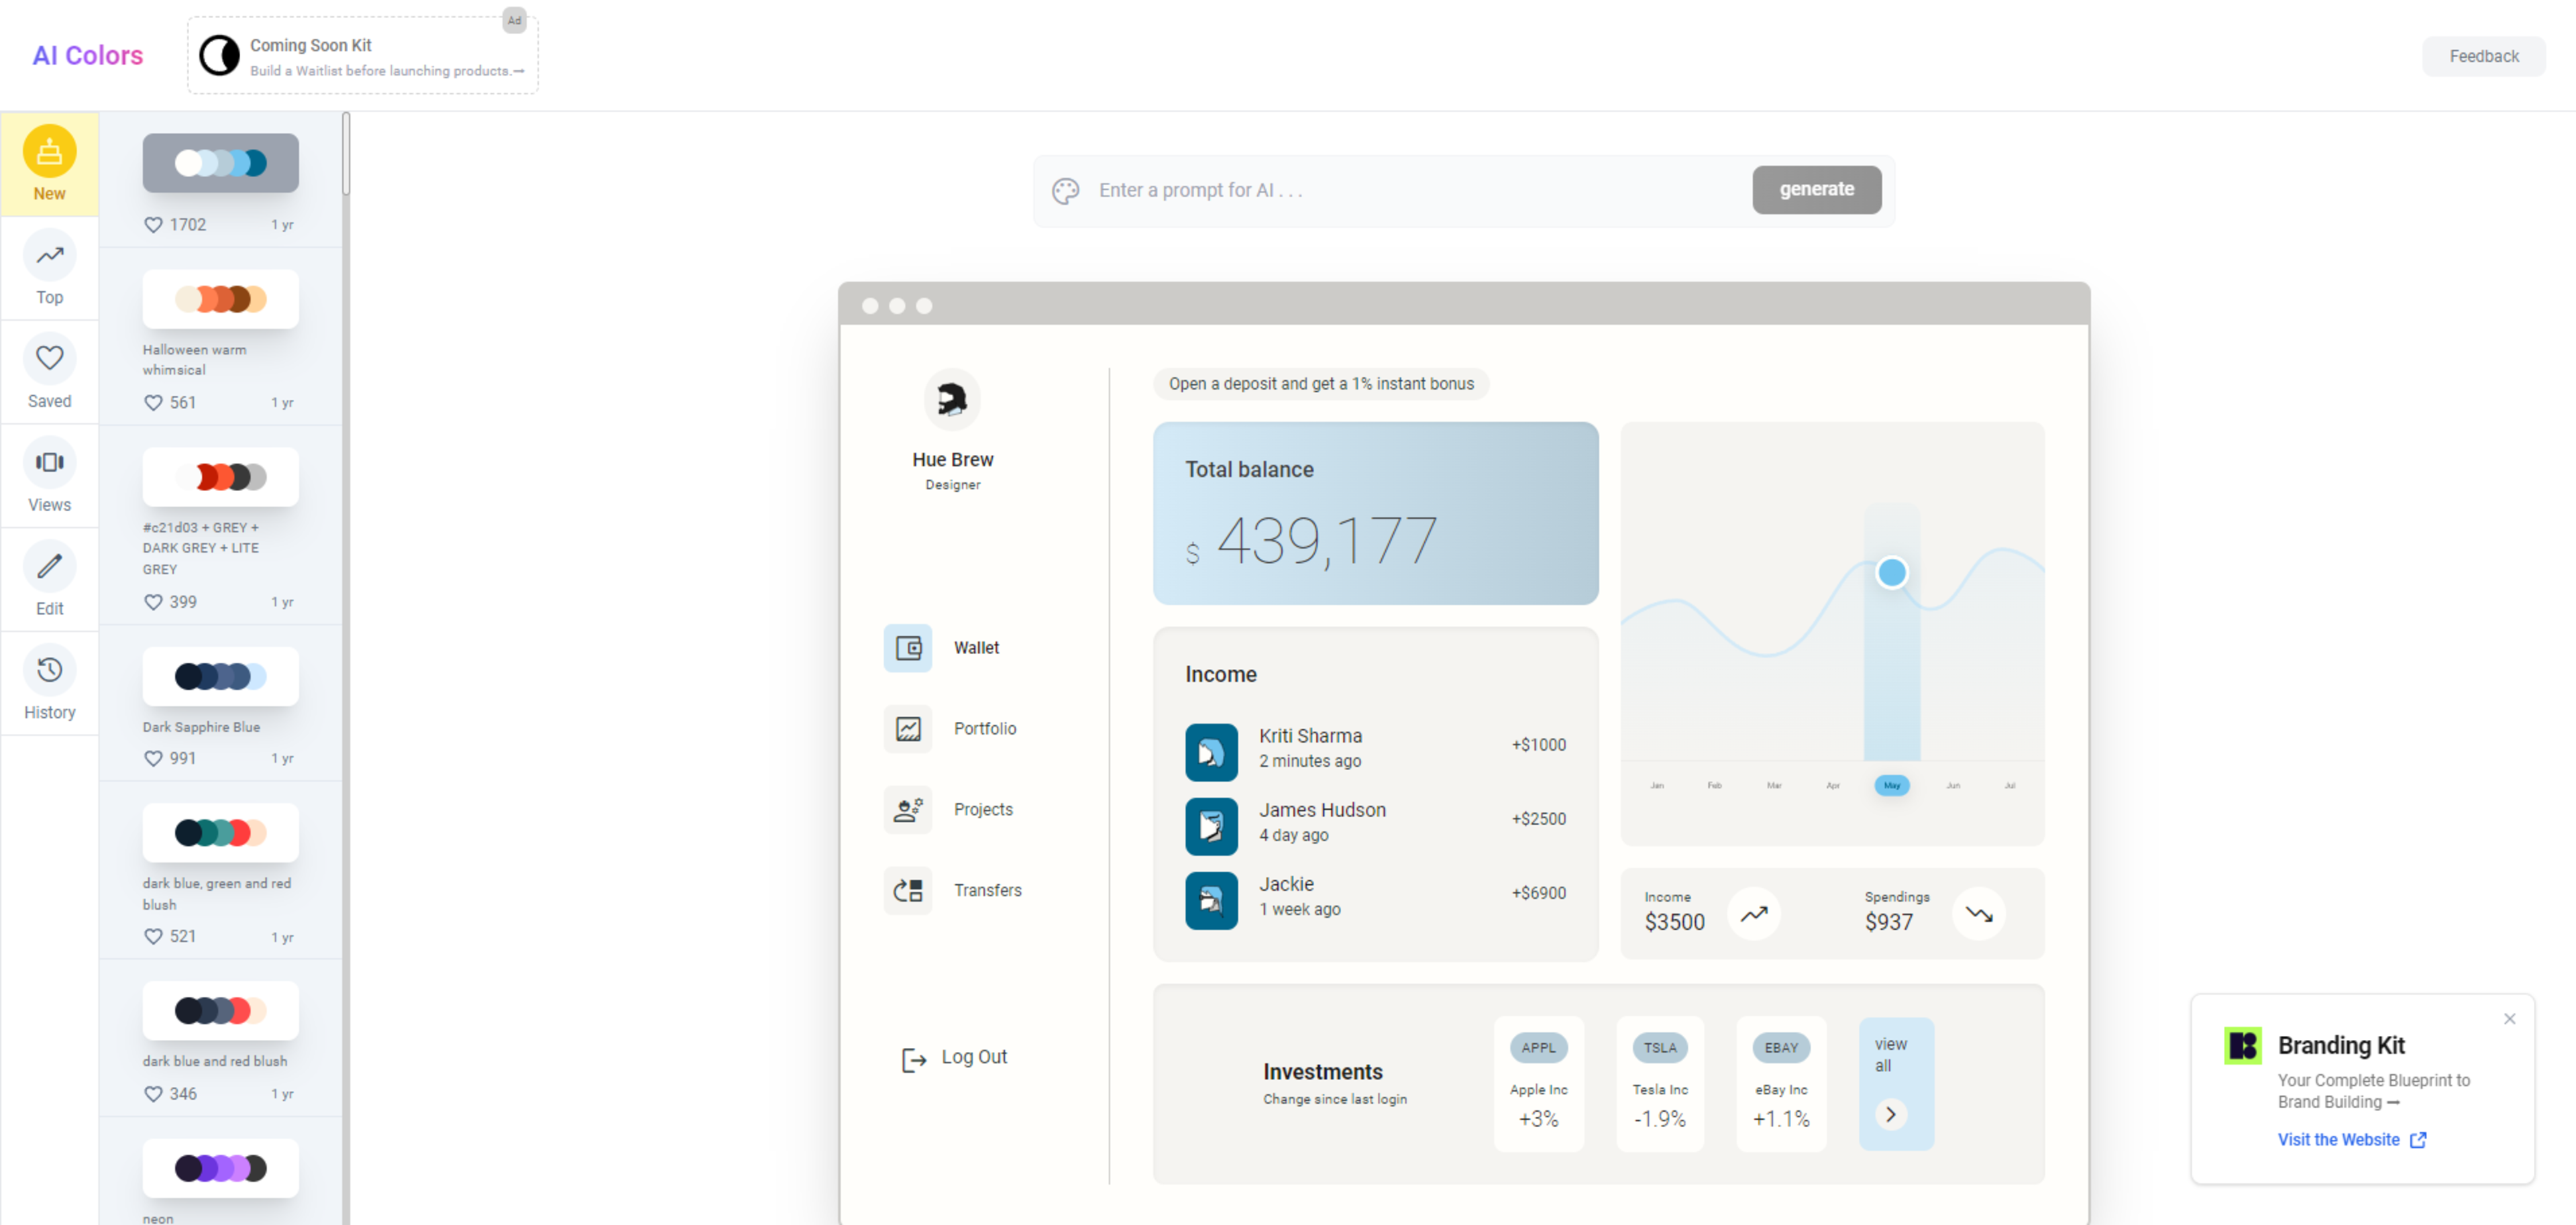Open the History section
Screen dimensions: 2576x1225
point(49,684)
